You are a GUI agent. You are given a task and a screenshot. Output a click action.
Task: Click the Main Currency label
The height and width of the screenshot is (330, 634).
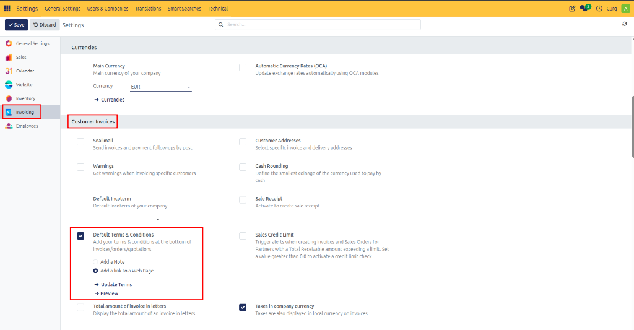click(x=109, y=66)
